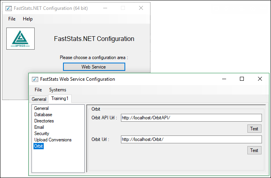Open the Systems menu
The width and height of the screenshot is (271, 178).
coord(58,90)
